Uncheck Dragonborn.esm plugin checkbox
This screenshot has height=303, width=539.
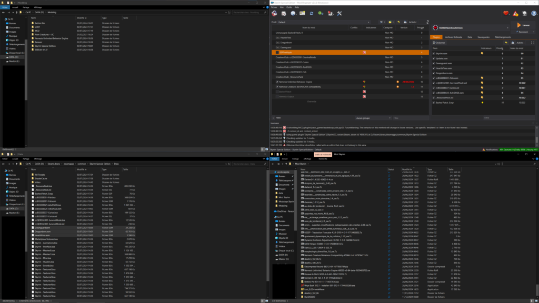[x=434, y=73]
